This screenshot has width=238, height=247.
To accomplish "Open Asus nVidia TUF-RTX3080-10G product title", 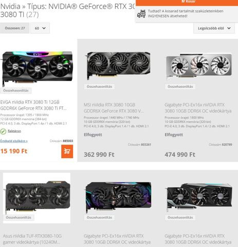I will pos(32,239).
